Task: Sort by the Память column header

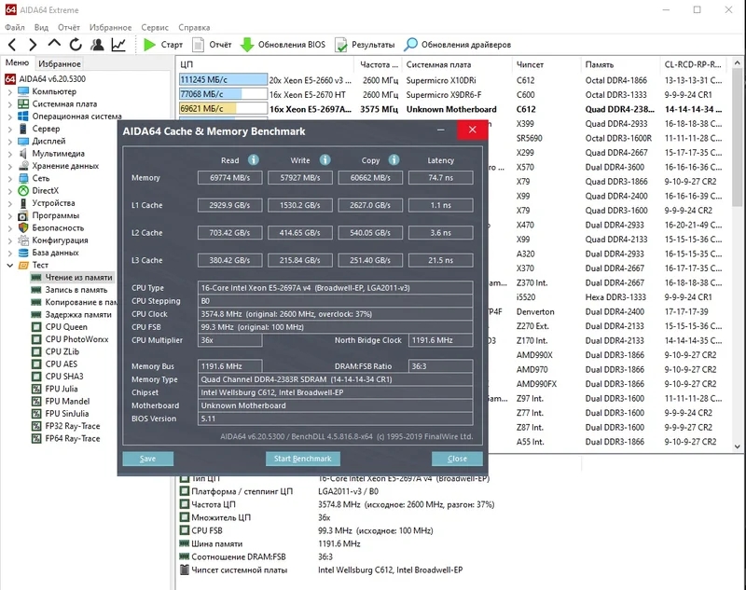Action: tap(620, 64)
